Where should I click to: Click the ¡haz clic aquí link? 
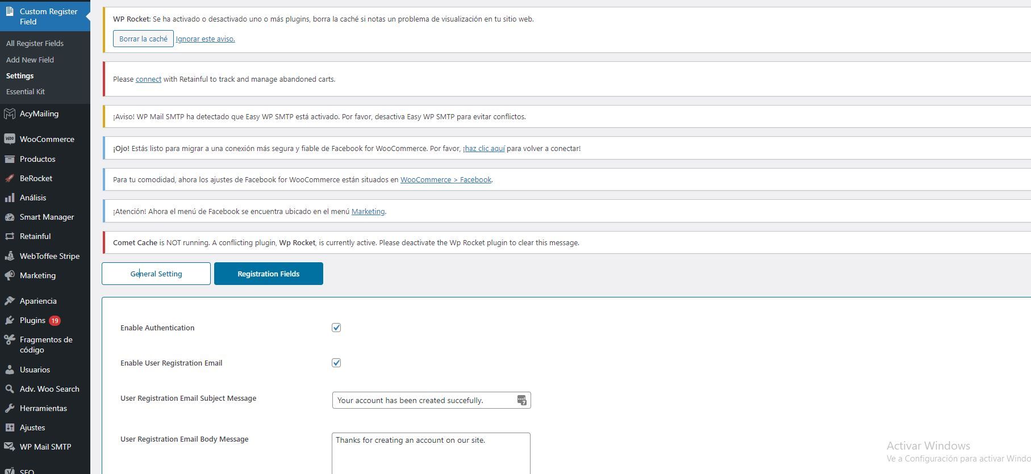484,149
